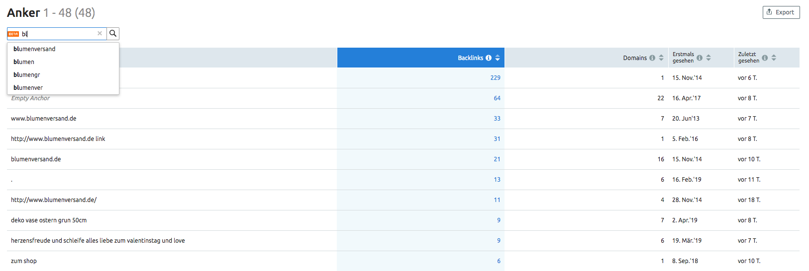The height and width of the screenshot is (271, 809).
Task: Click the date '8. Sep.'18' cell
Action: coord(685,261)
